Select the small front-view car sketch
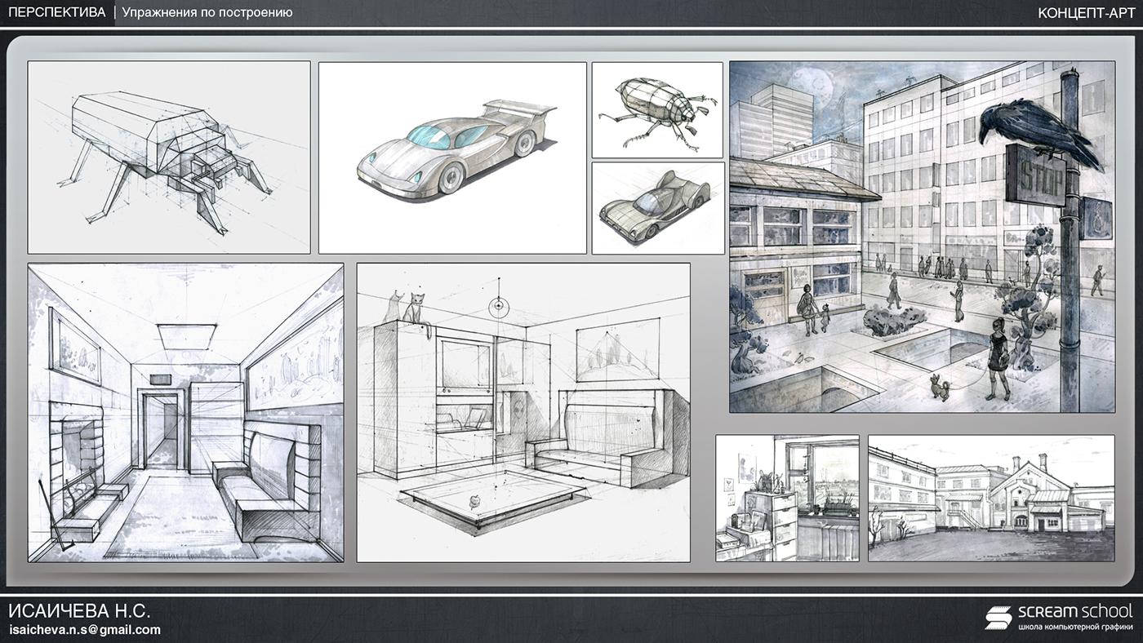 click(x=657, y=208)
